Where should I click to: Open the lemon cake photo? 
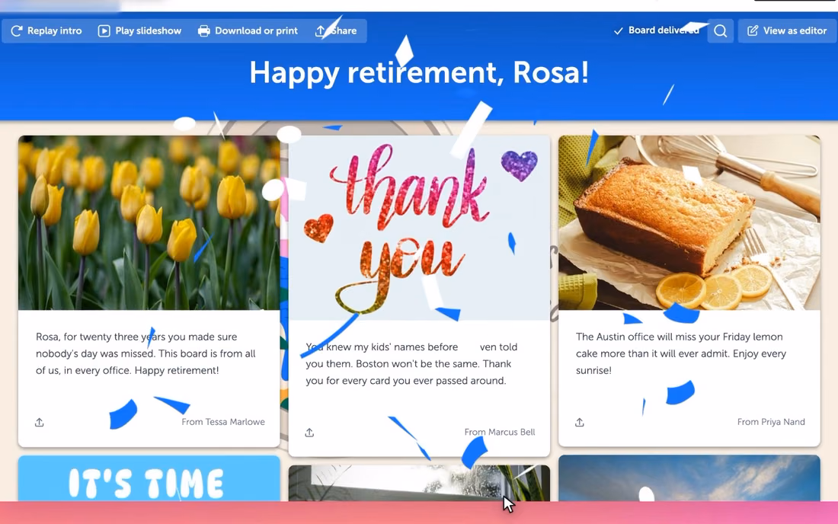coord(689,222)
